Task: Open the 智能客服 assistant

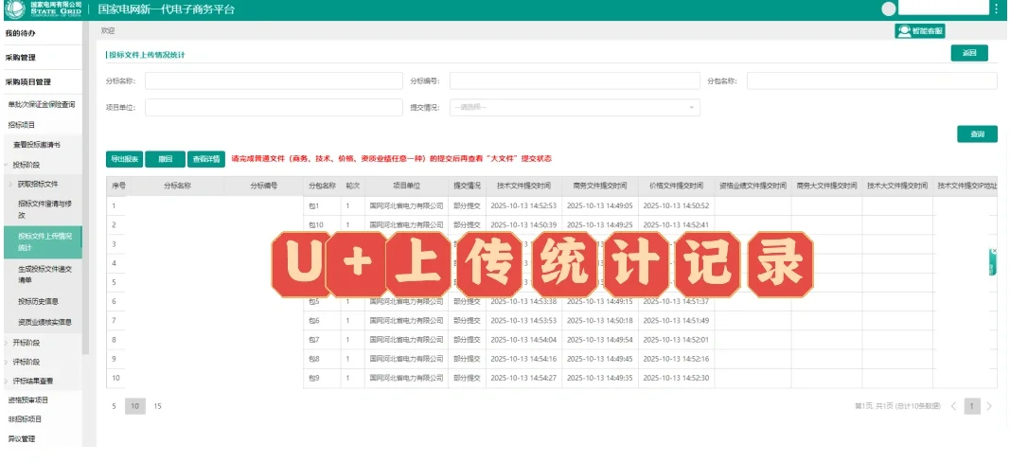Action: [x=920, y=30]
